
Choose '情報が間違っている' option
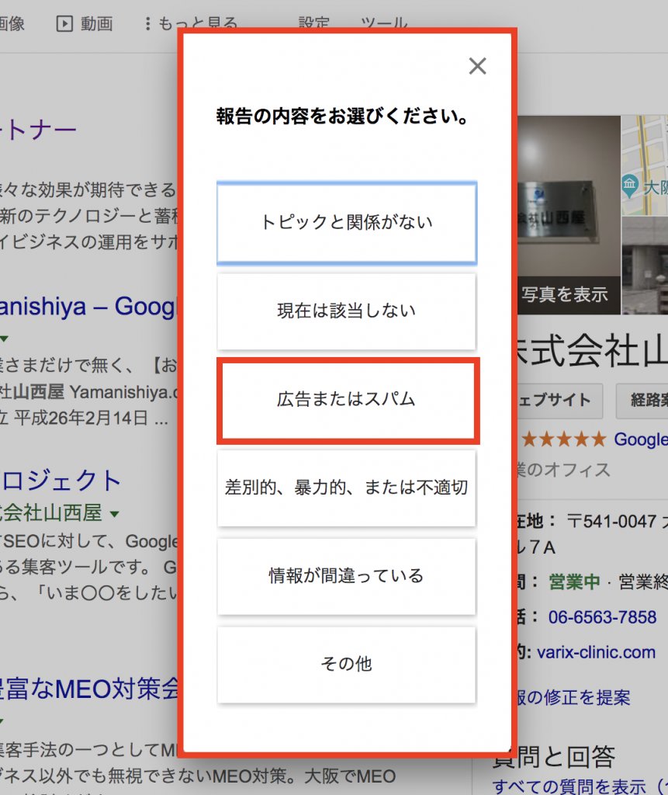tap(347, 576)
